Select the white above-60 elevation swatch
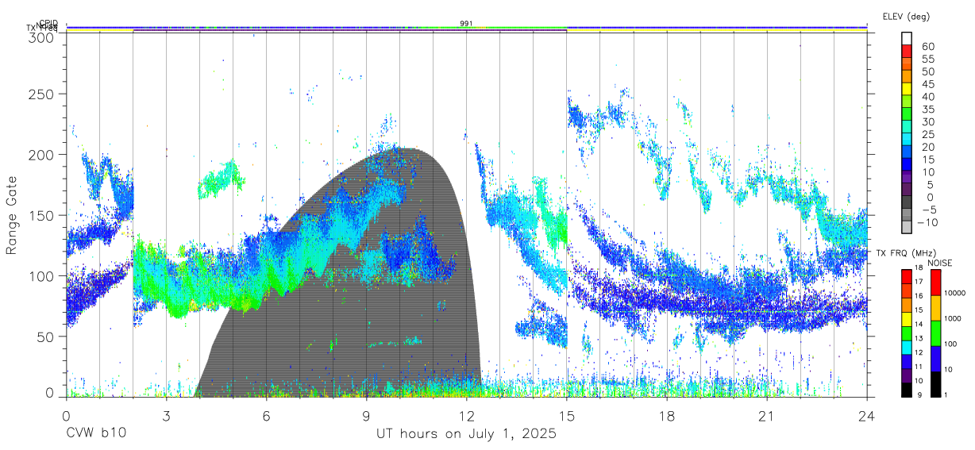This screenshot has height=450, width=975. pyautogui.click(x=907, y=38)
